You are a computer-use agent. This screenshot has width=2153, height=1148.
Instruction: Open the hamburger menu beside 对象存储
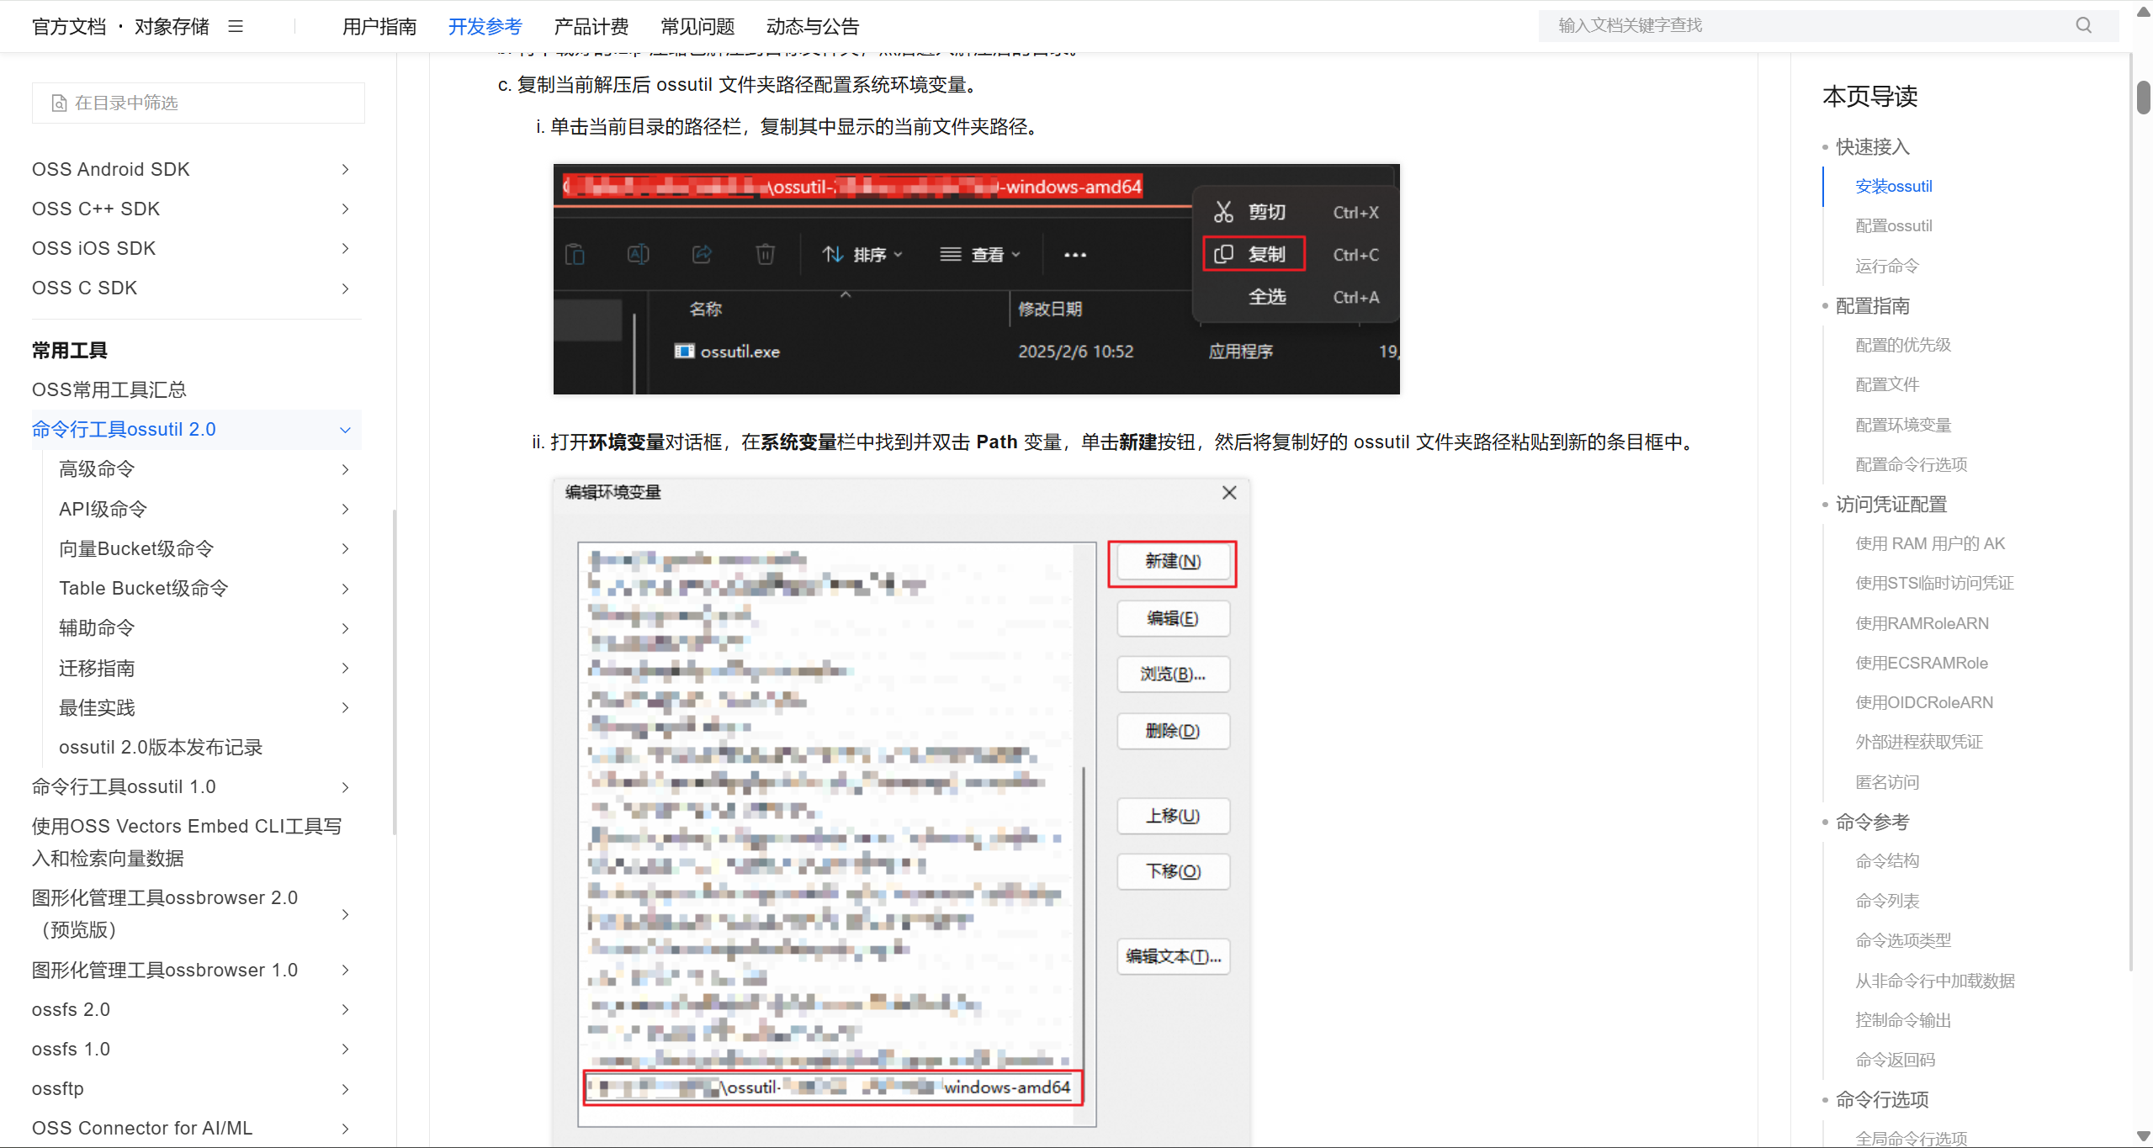point(236,26)
